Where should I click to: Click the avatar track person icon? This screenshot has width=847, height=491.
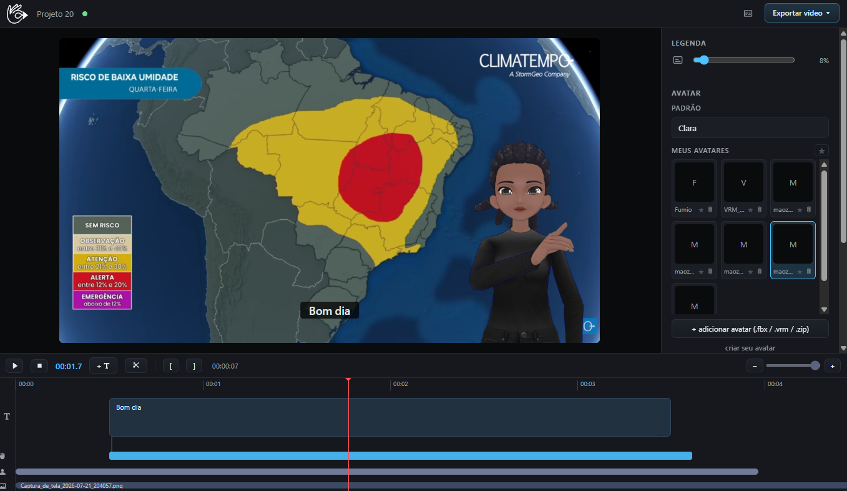pyautogui.click(x=2, y=472)
